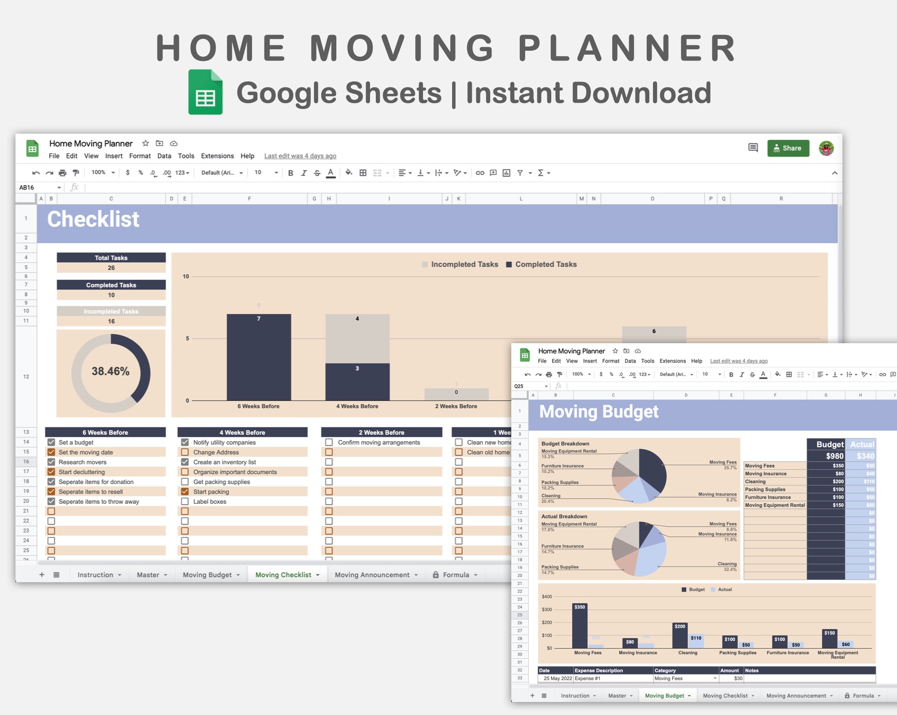Tick 'Confirm moving arrangements' checkbox
The height and width of the screenshot is (715, 897).
(x=329, y=442)
